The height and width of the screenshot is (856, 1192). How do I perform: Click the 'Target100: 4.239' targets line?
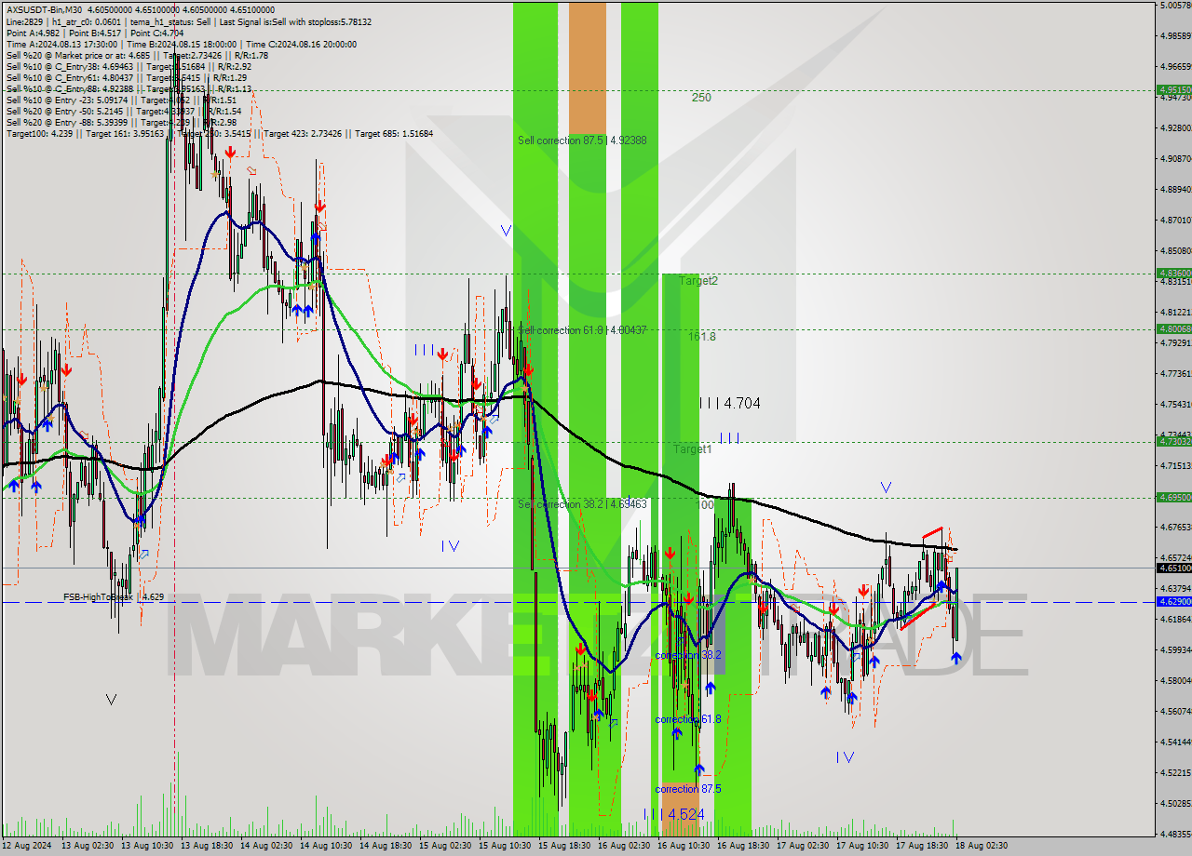(220, 133)
